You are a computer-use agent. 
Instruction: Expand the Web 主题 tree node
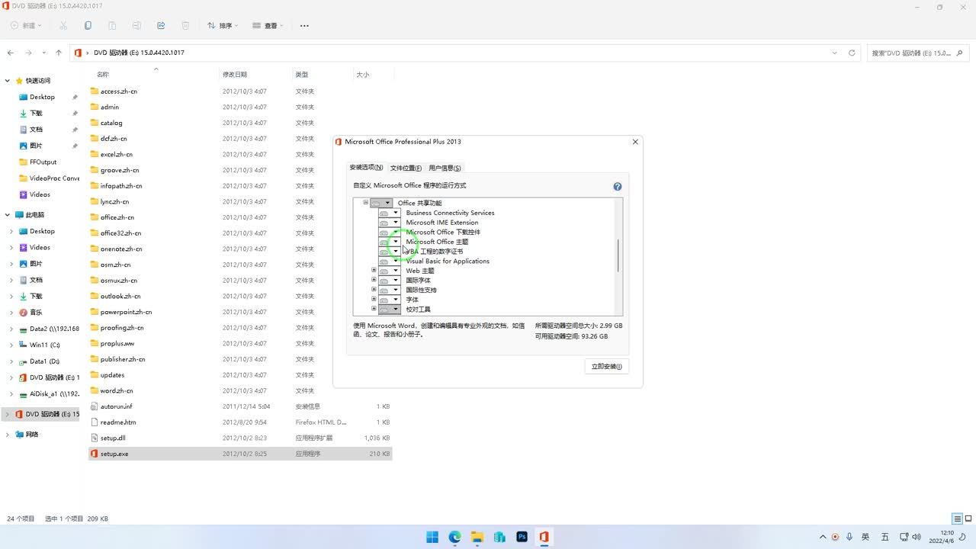(x=374, y=270)
